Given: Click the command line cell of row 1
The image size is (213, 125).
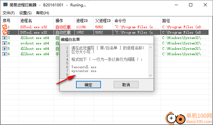Looking at the screenshot, I should click(136, 27).
